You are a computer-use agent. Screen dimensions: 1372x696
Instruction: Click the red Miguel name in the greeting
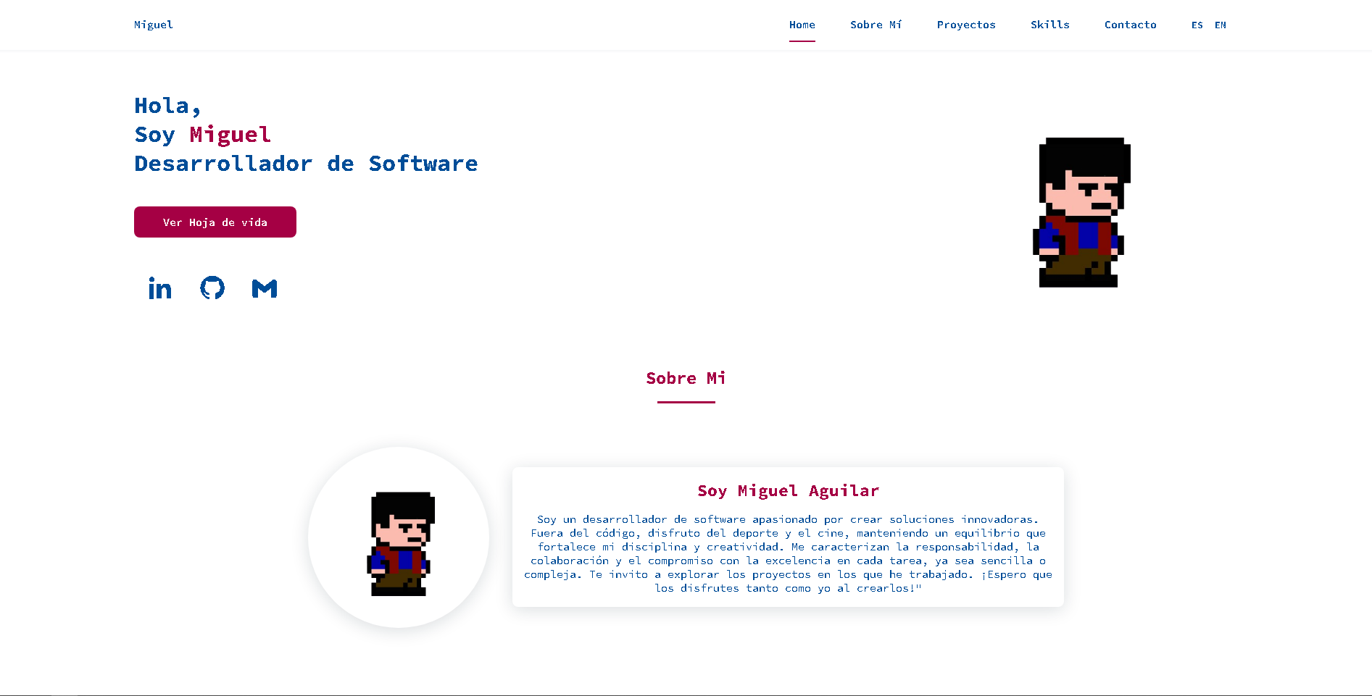230,135
